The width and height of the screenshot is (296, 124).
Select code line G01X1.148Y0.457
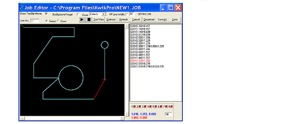pyautogui.click(x=140, y=29)
